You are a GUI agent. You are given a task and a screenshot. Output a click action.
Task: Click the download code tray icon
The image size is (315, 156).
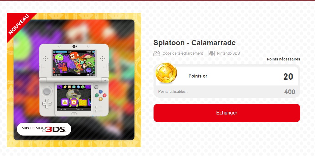tap(157, 53)
